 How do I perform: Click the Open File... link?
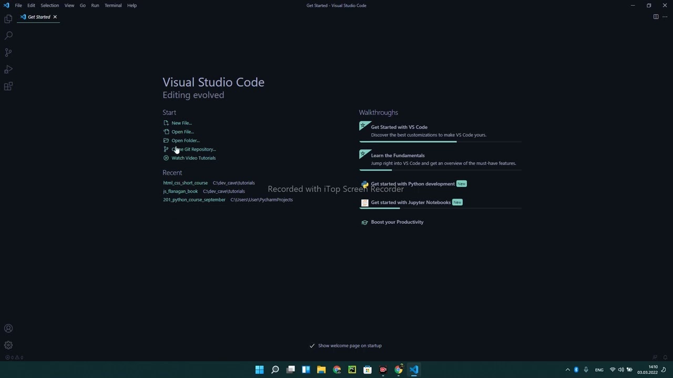click(182, 132)
